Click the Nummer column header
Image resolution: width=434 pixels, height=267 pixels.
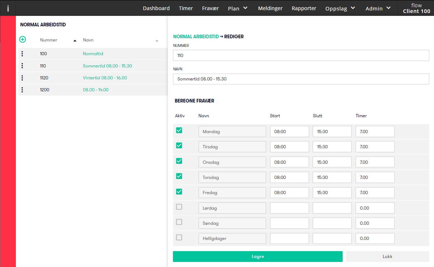pos(49,40)
